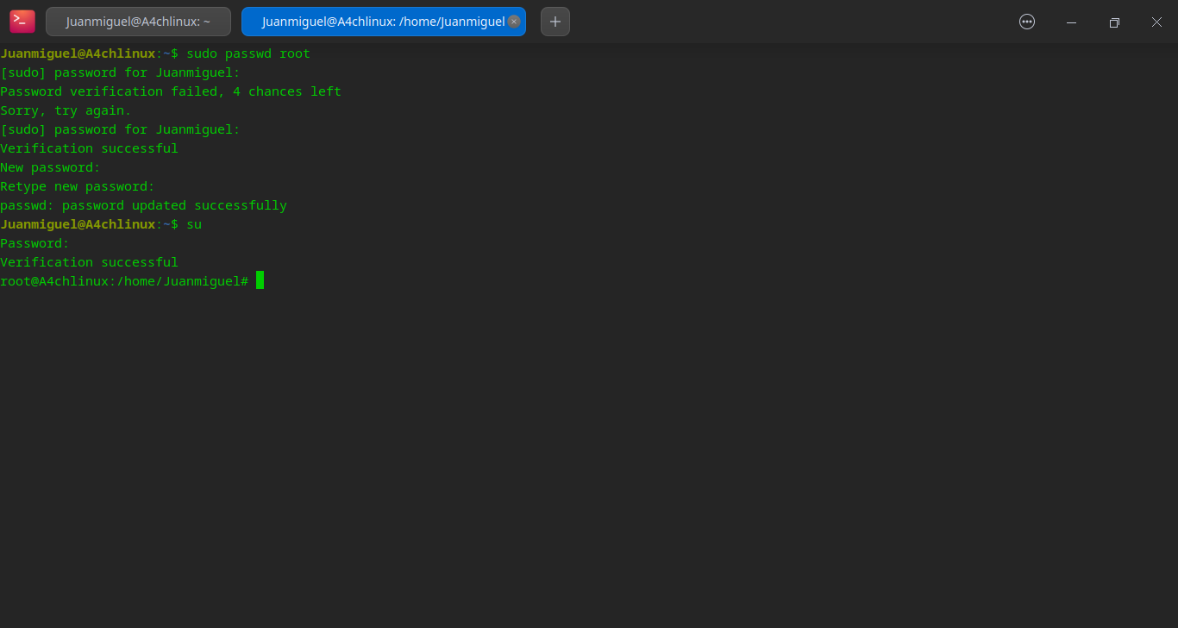Select the /home/Juanmiguel terminal tab
Viewport: 1178px width, 628px height.
point(383,22)
